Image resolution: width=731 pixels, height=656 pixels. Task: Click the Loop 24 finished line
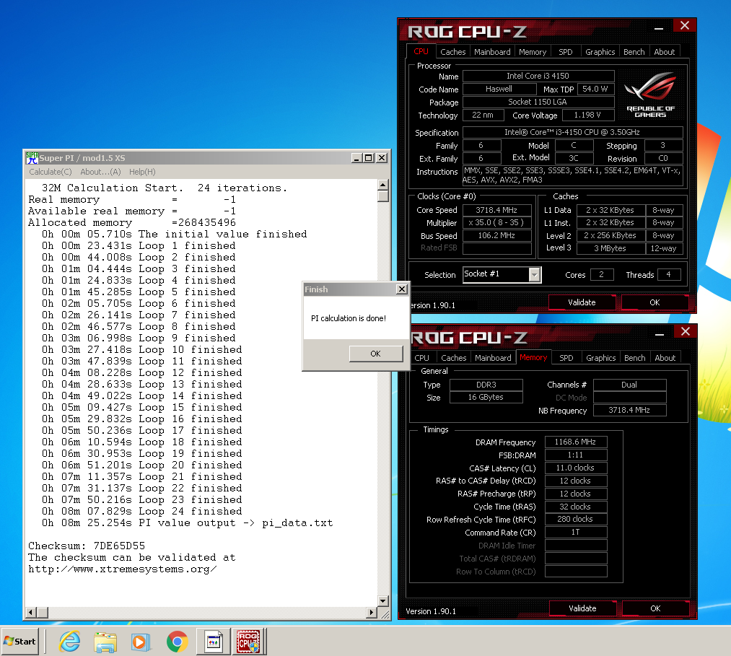tap(142, 511)
